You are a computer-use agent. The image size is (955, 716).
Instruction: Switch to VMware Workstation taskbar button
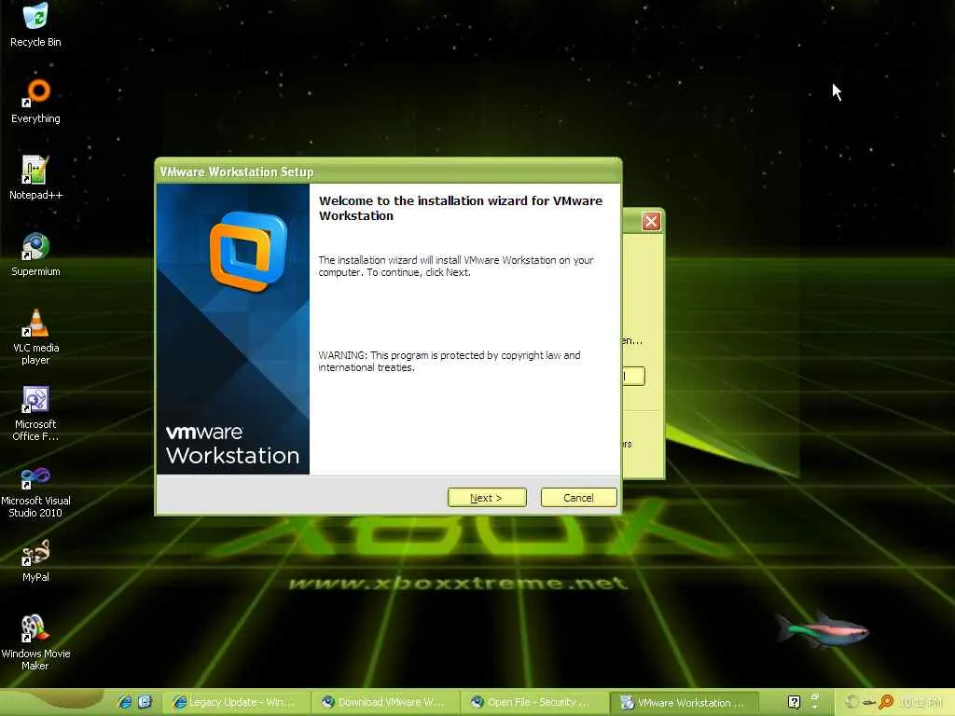(x=685, y=703)
